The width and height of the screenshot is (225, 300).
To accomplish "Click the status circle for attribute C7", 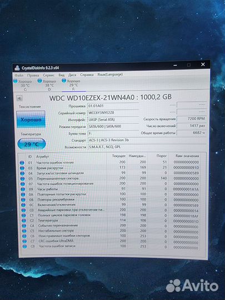I will pos(24,241).
